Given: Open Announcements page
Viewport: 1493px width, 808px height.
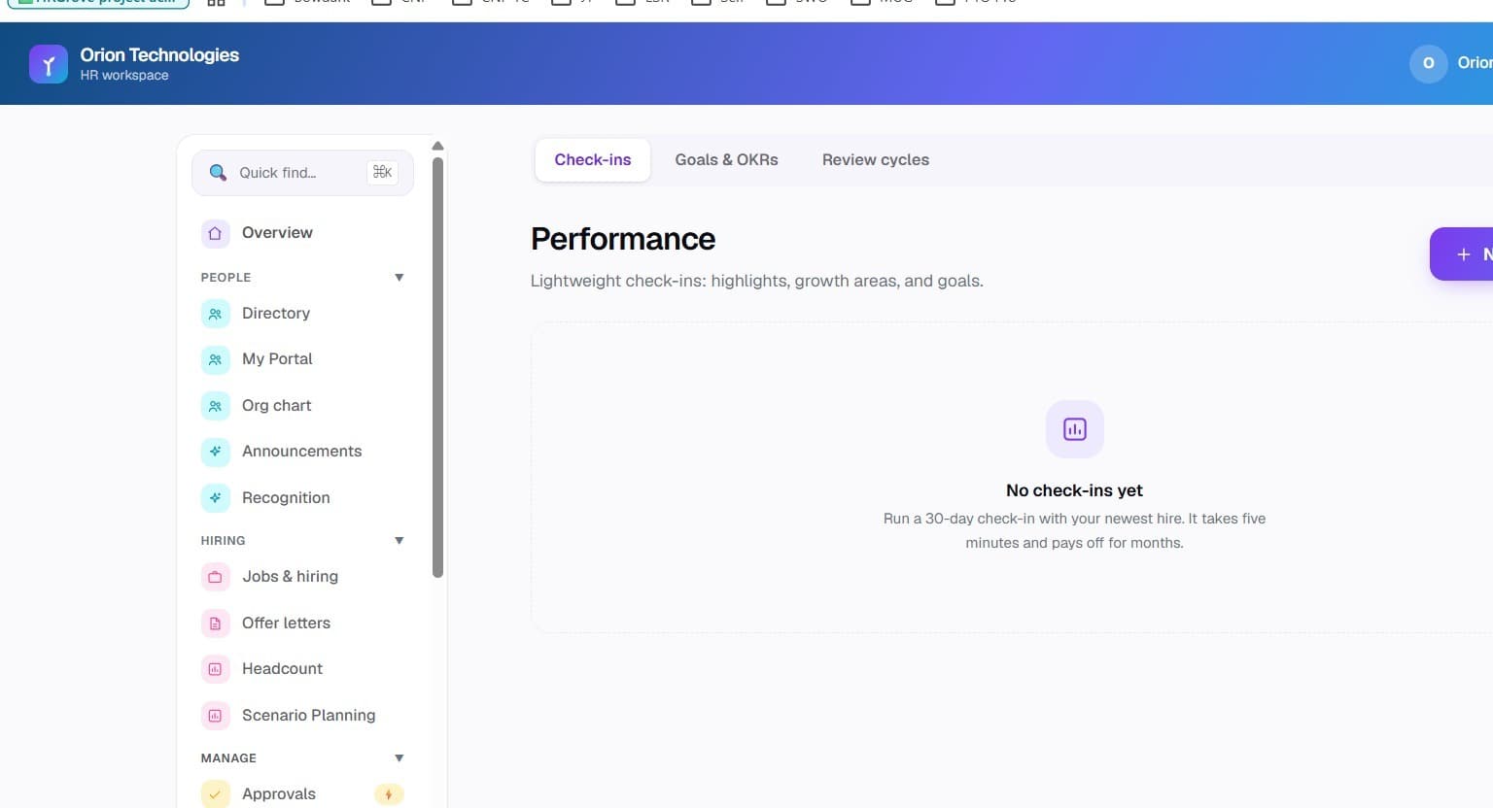Looking at the screenshot, I should pos(303,452).
